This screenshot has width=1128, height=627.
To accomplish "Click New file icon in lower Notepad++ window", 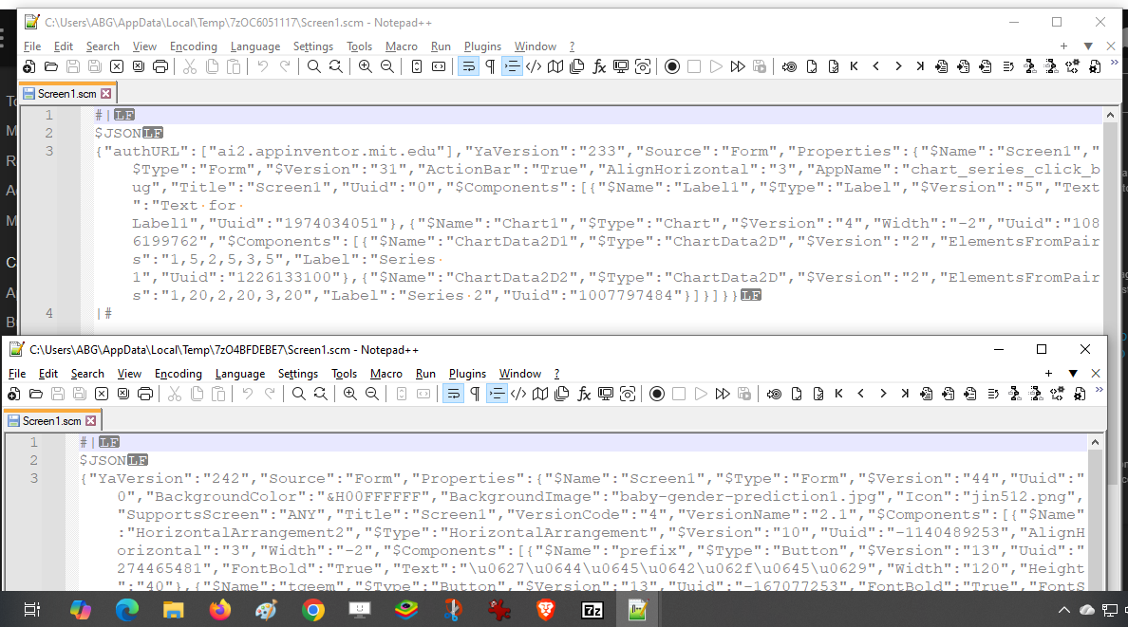I will [x=13, y=394].
